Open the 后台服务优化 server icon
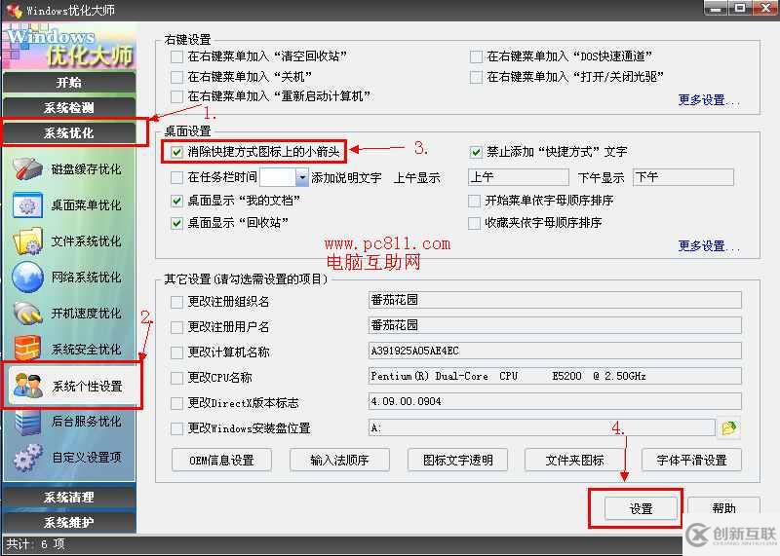This screenshot has height=556, width=780. 28,422
